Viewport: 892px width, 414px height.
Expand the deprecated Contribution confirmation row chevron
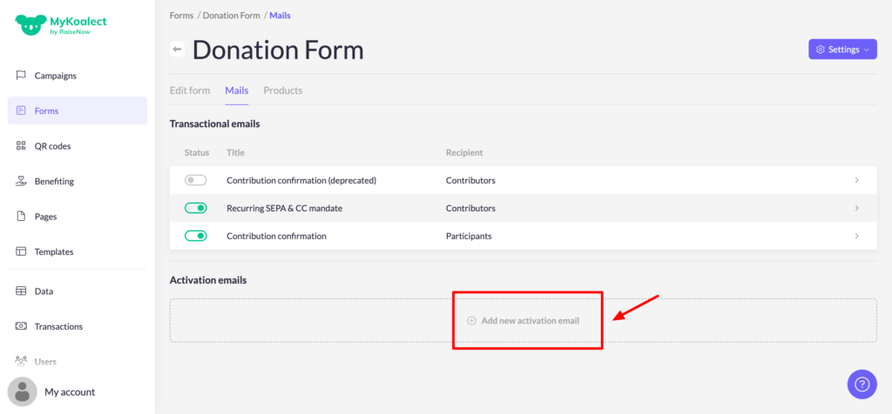click(857, 180)
